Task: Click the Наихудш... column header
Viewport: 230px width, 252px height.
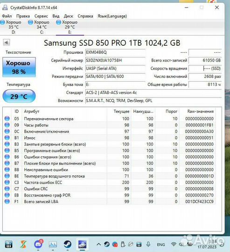Action: tap(143, 112)
